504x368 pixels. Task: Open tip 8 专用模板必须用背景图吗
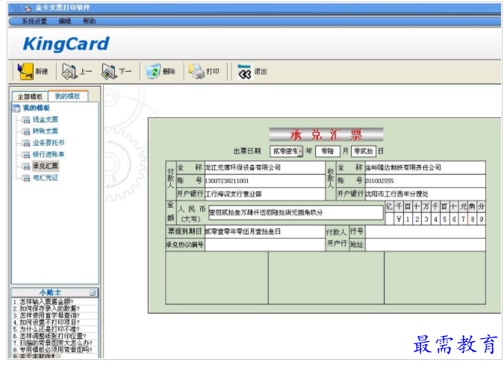(55, 349)
